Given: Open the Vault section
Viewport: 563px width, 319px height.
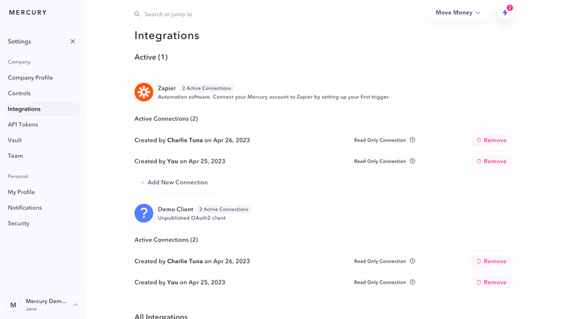Looking at the screenshot, I should (x=15, y=140).
